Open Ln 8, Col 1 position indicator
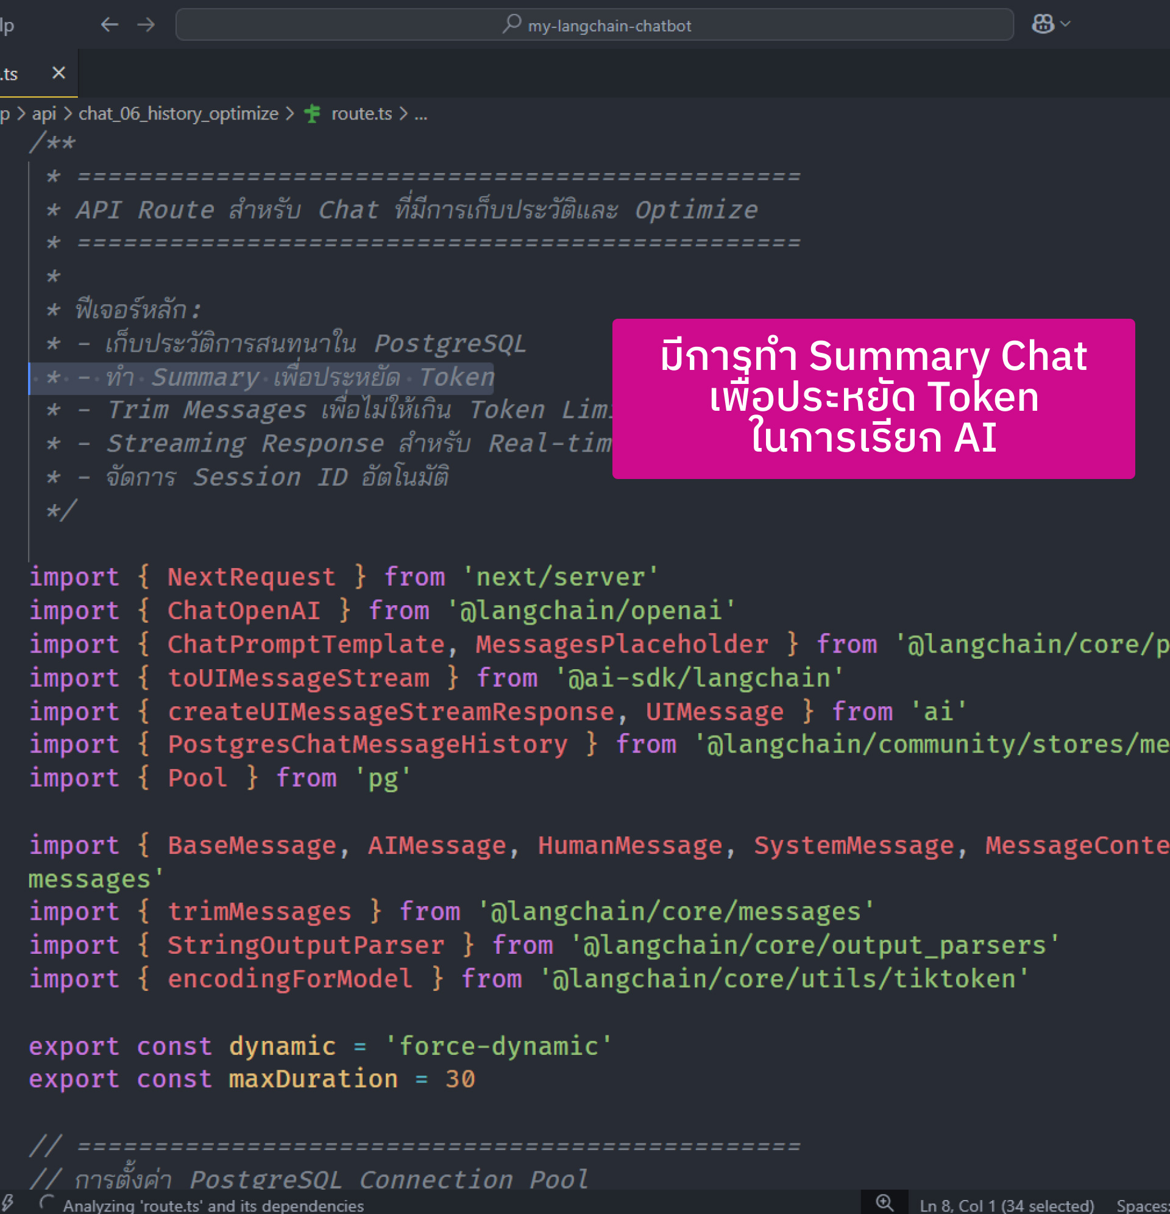Screen dimensions: 1170x1214 pyautogui.click(x=1007, y=1205)
